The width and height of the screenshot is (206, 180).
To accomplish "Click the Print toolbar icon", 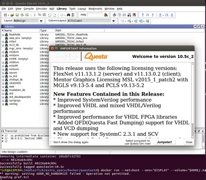I will tap(27, 15).
